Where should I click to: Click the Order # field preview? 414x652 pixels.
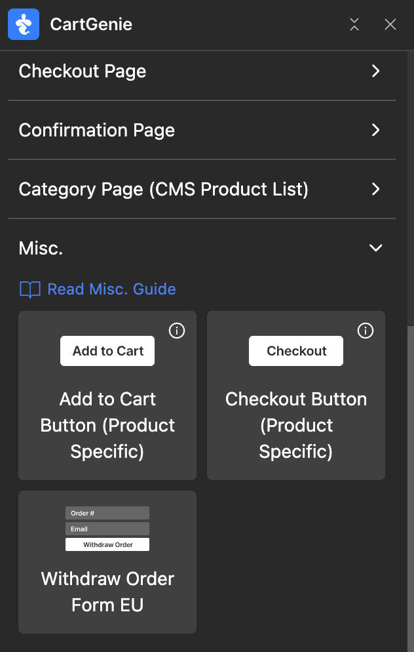point(107,513)
